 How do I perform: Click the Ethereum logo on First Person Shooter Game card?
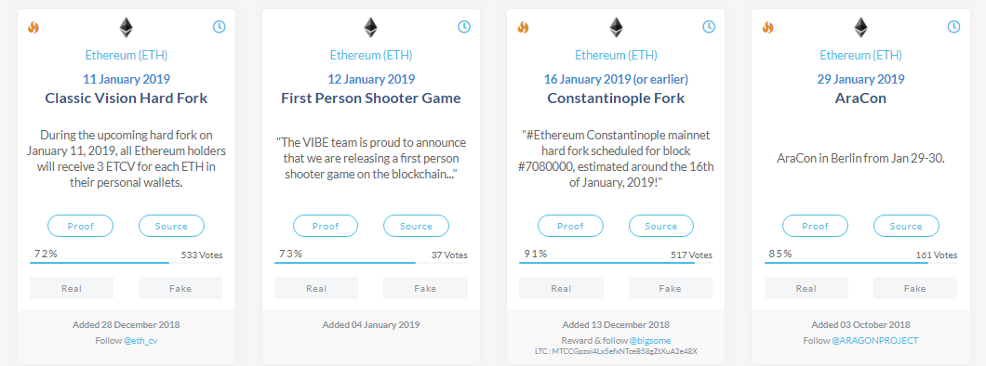(371, 27)
